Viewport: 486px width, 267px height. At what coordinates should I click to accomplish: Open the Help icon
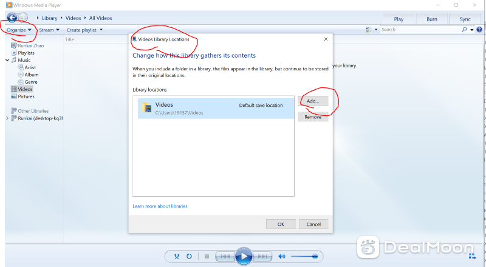(x=479, y=29)
